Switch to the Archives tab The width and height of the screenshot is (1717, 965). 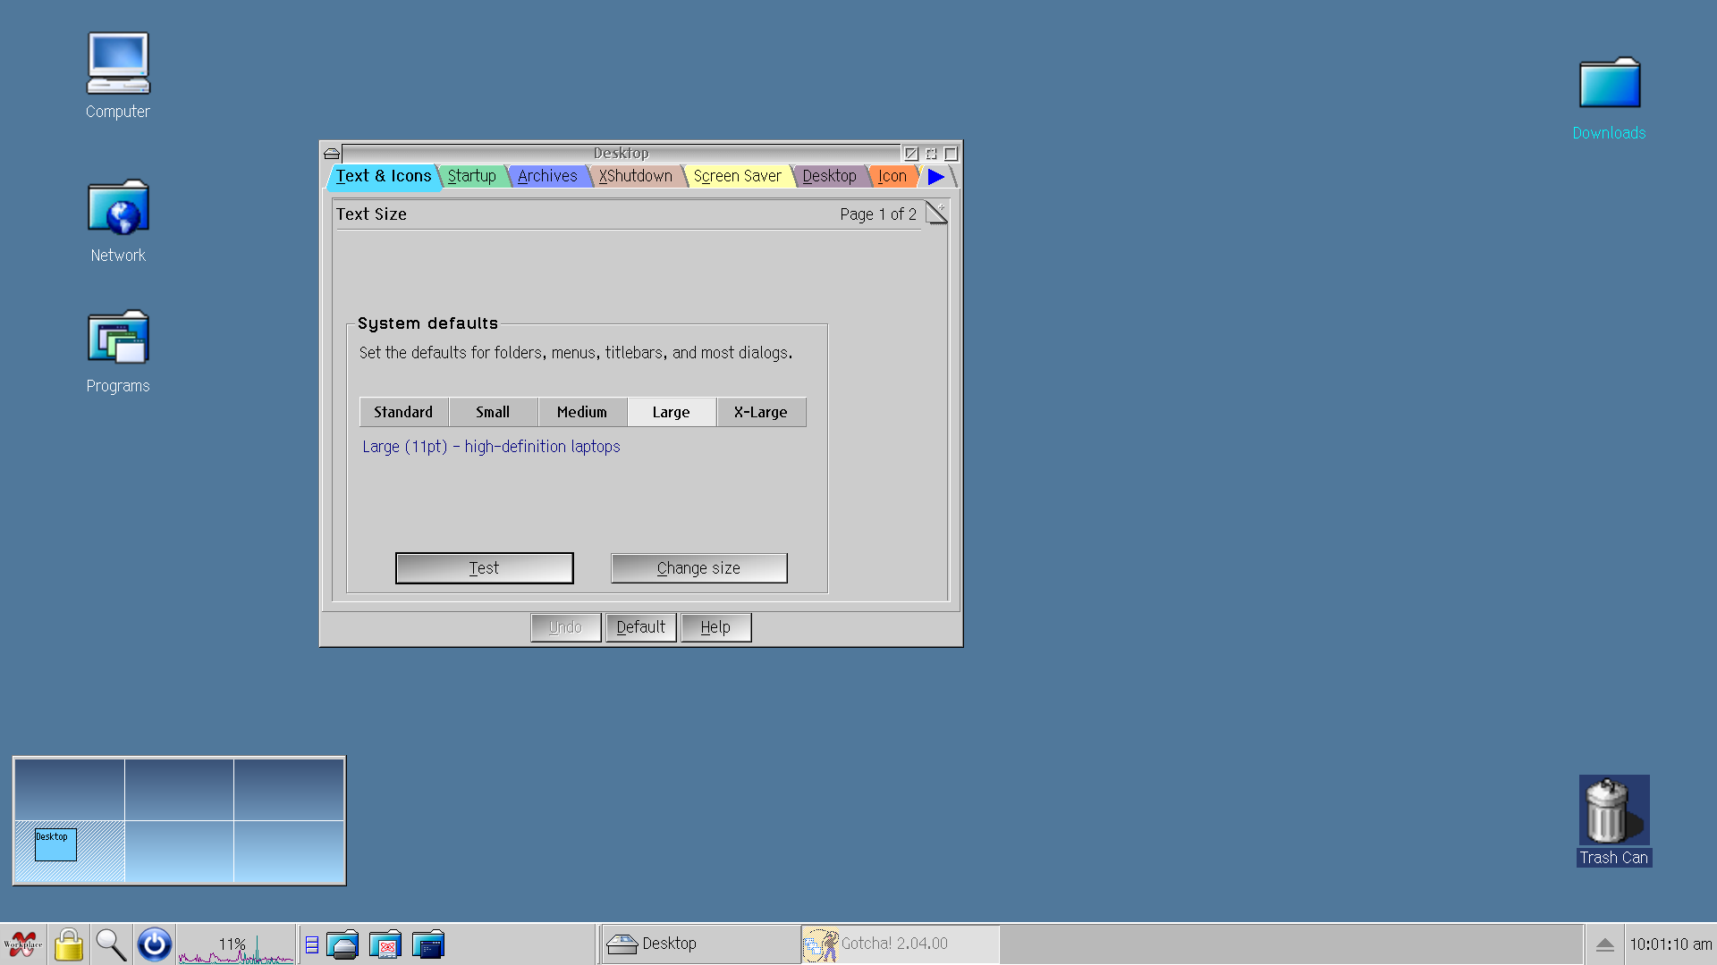pyautogui.click(x=547, y=177)
